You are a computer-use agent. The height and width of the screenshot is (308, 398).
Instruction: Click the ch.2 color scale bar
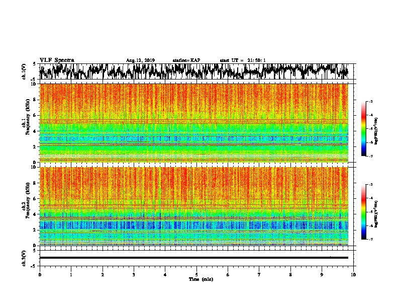point(364,212)
